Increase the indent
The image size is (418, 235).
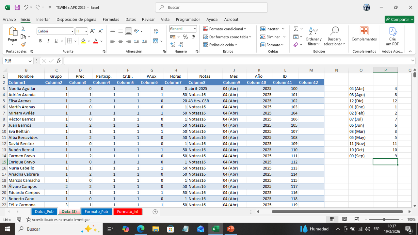click(144, 41)
